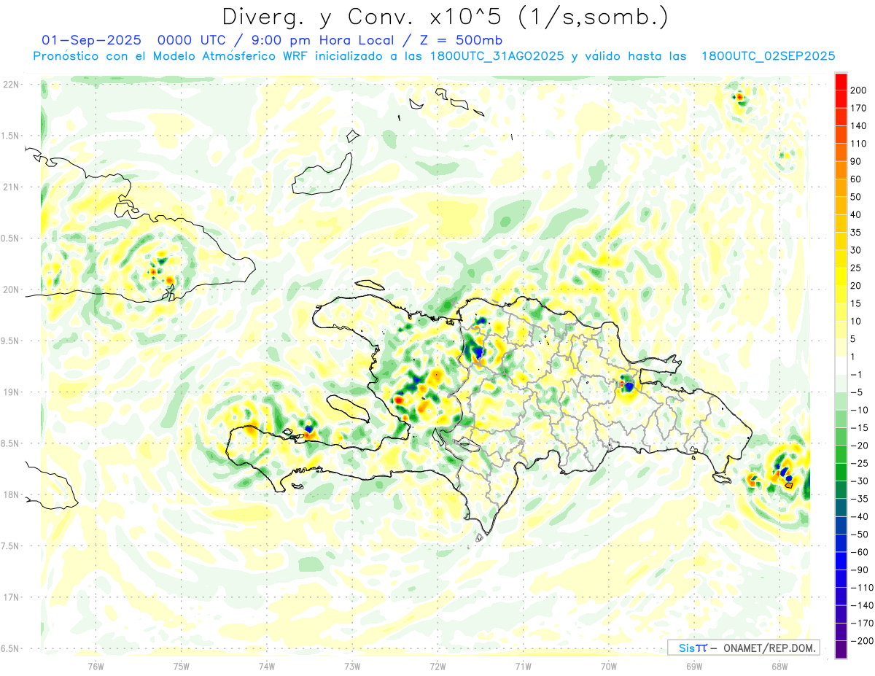The image size is (875, 676).
Task: Click the '73W' longitude label
Action: 352,666
